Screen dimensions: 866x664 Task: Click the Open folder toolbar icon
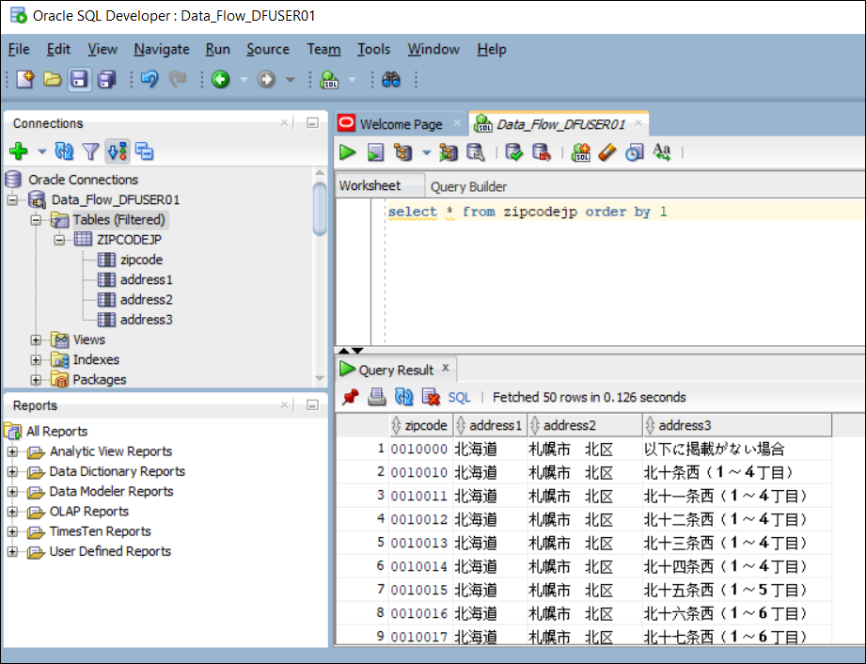coord(53,80)
